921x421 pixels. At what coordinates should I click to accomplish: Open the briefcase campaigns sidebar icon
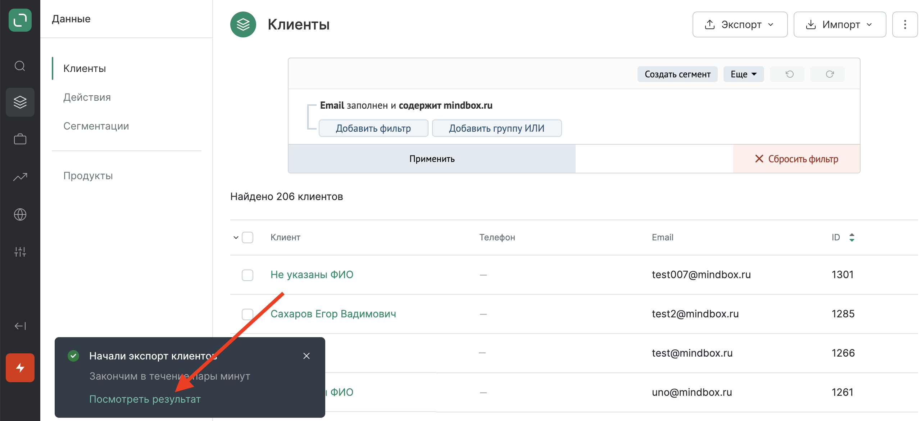(x=20, y=139)
